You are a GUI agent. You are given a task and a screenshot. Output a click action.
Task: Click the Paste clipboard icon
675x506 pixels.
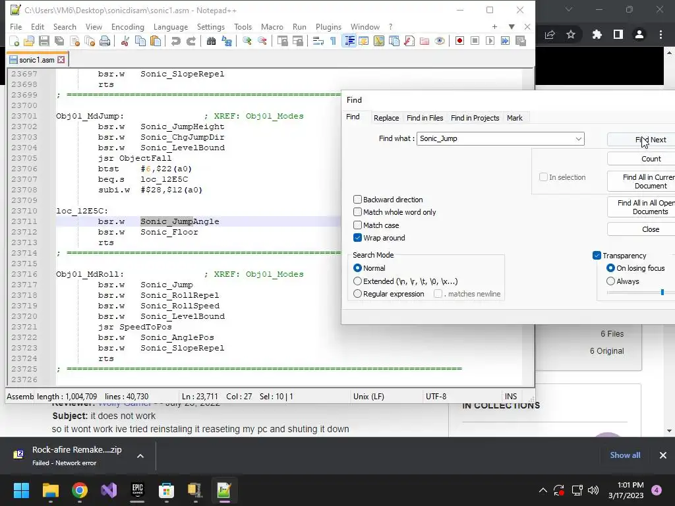[156, 42]
